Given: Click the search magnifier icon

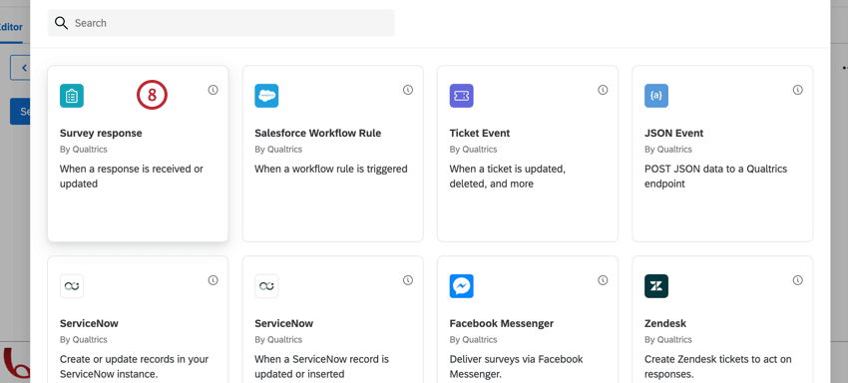Looking at the screenshot, I should [x=61, y=23].
